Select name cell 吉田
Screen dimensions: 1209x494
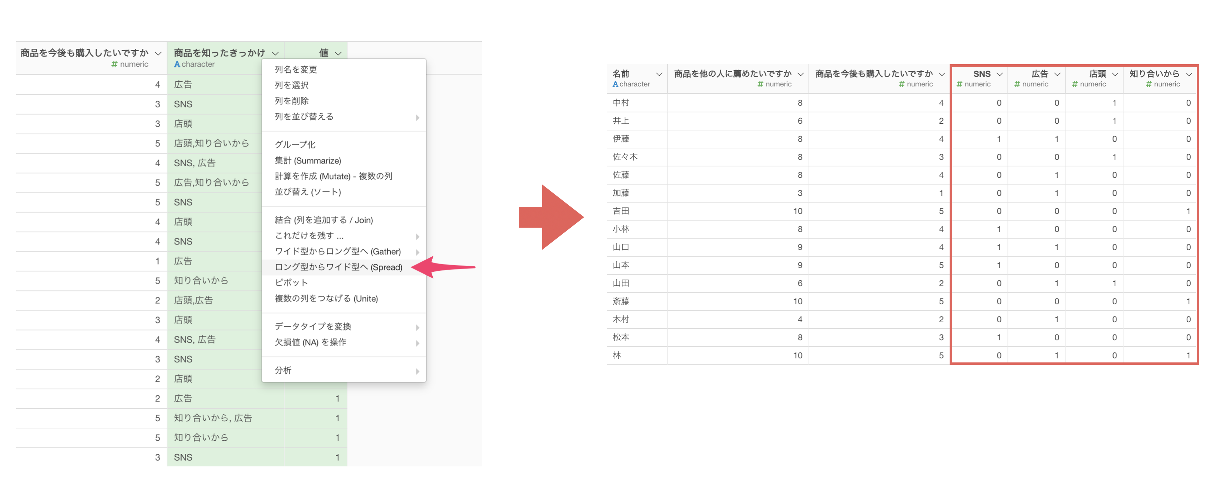click(x=620, y=211)
